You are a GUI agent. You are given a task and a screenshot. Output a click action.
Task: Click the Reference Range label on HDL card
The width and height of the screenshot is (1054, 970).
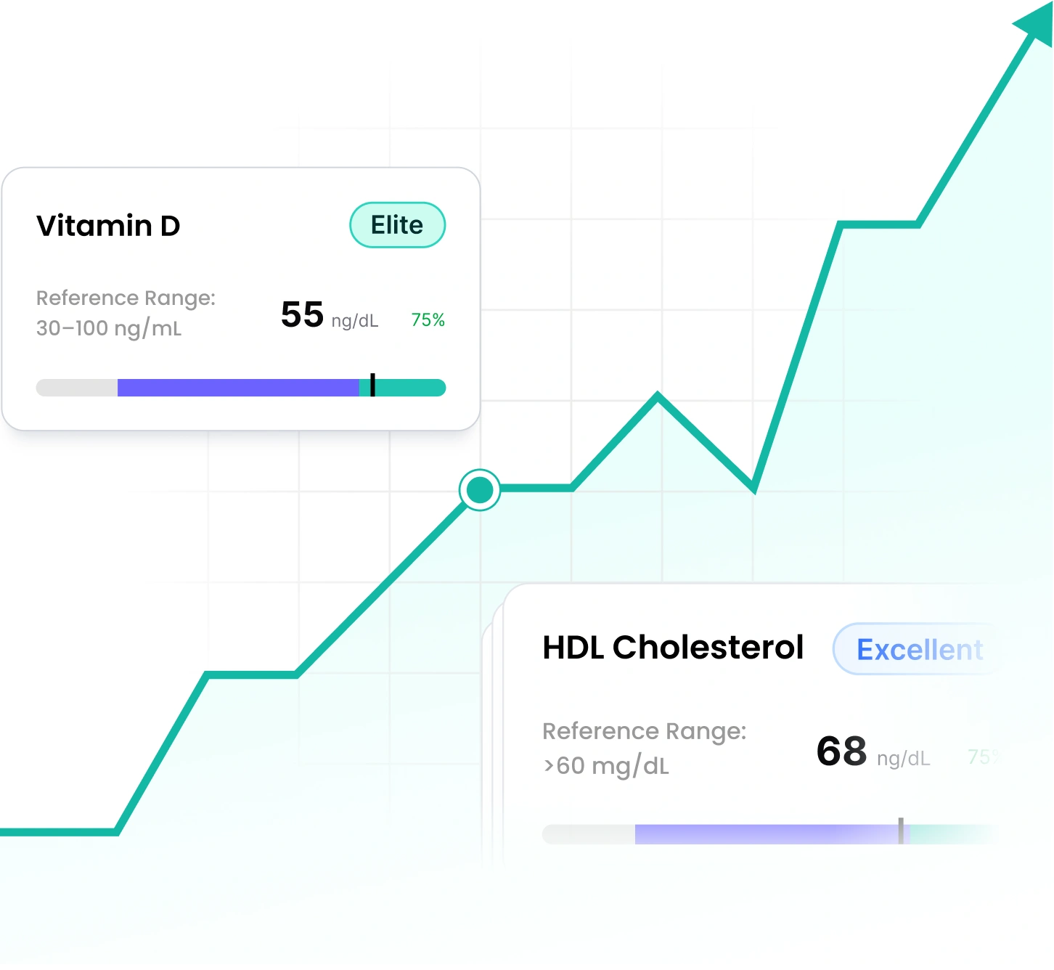(644, 731)
